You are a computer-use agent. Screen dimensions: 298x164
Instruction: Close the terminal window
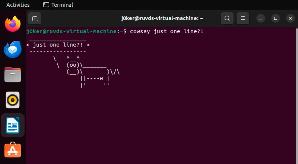coord(290,18)
